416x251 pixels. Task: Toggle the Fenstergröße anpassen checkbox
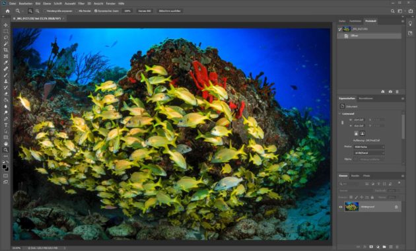click(45, 11)
